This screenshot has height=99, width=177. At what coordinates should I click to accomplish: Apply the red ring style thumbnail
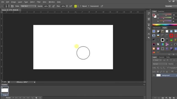pyautogui.click(x=171, y=36)
